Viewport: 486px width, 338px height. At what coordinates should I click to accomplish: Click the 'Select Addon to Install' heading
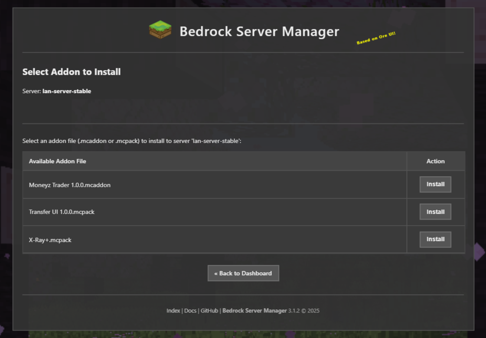pos(71,72)
